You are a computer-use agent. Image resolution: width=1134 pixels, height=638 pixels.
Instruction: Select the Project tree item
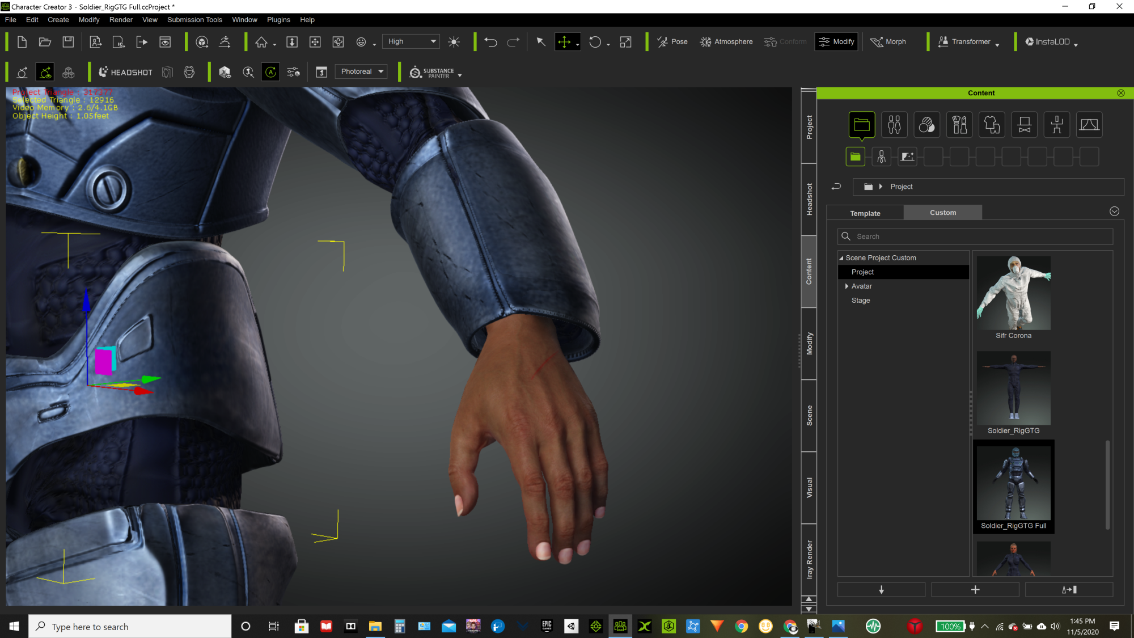904,272
